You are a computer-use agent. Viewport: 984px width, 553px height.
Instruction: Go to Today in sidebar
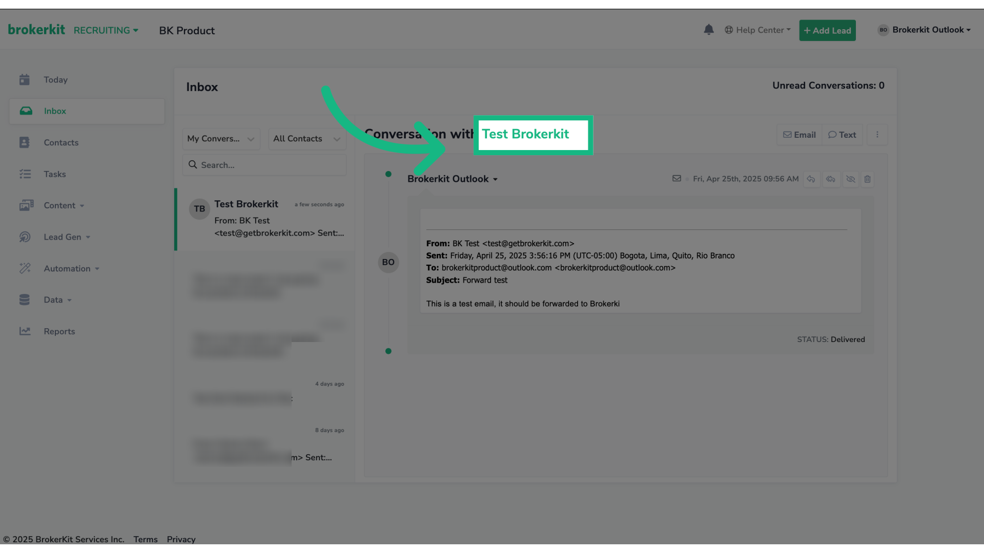pyautogui.click(x=55, y=80)
